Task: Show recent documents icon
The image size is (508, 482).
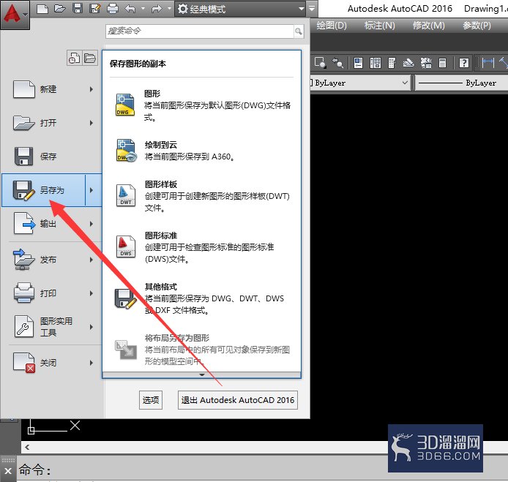Action: click(74, 59)
